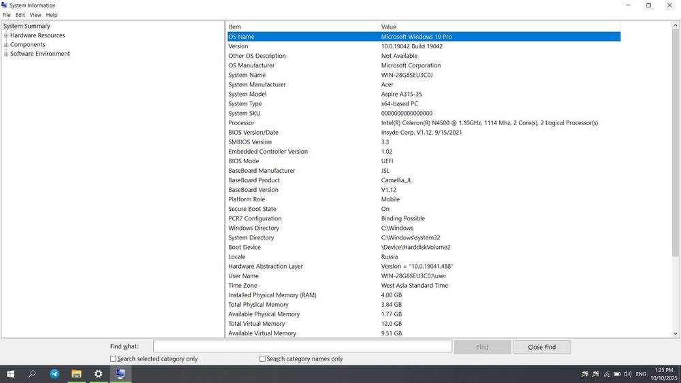Open File Explorer from the taskbar

coord(76,374)
